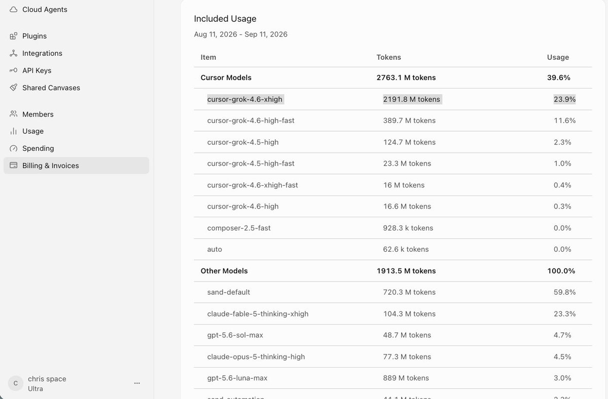Click the cursor-grok-4.5-high row name
This screenshot has width=608, height=399.
pyautogui.click(x=243, y=142)
